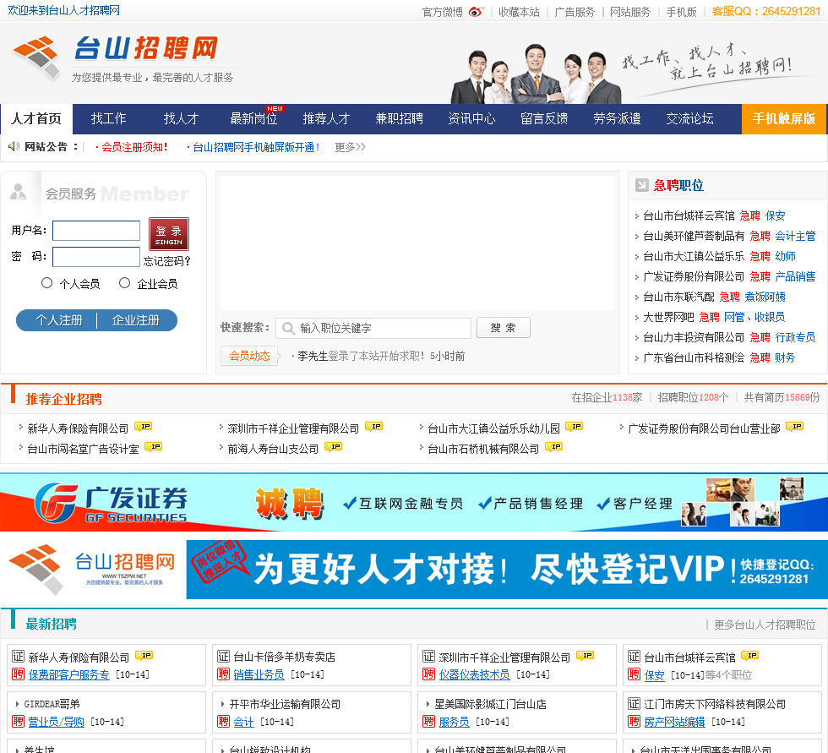This screenshot has height=753, width=828.
Task: Open 会员注册须知! announcement link
Action: [134, 147]
